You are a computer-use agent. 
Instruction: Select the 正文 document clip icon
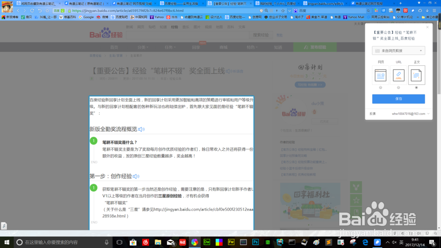pyautogui.click(x=417, y=75)
